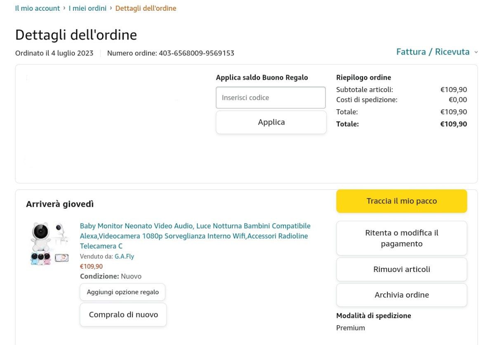
Task: Click Traccia il mio pacco
Action: [401, 201]
